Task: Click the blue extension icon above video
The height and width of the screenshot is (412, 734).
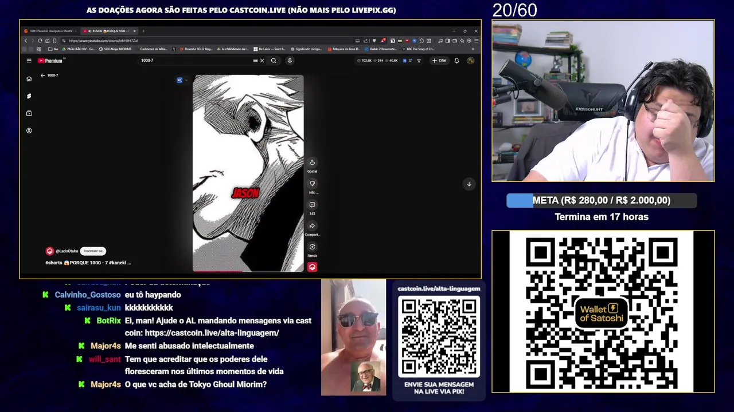Action: (179, 80)
